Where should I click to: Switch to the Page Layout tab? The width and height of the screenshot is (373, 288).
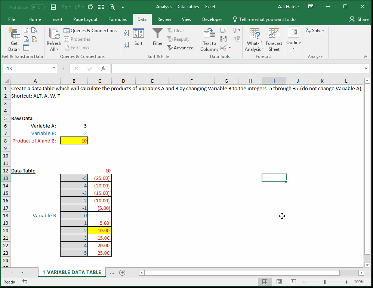(85, 19)
